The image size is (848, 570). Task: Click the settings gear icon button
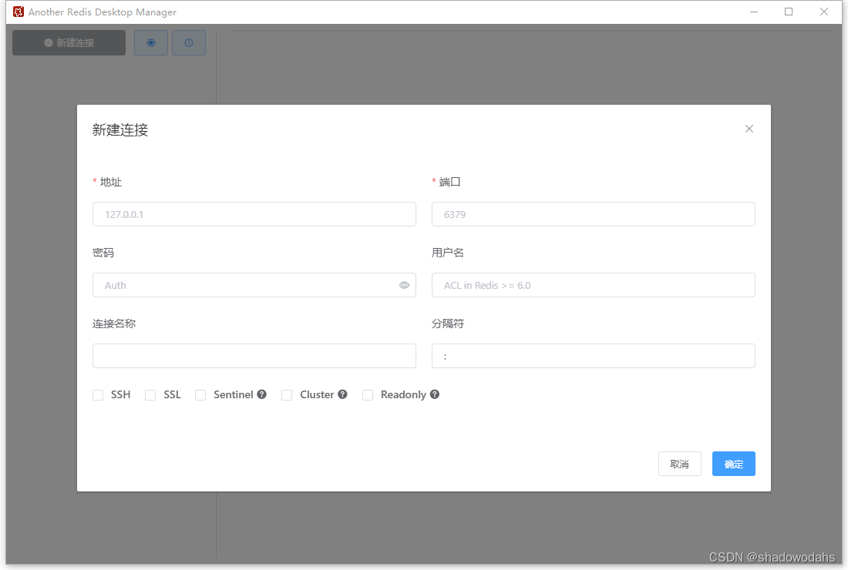pos(151,42)
